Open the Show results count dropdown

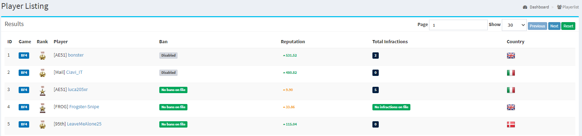click(514, 25)
